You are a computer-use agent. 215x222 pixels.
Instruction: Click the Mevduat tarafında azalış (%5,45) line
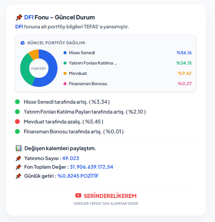click(64, 122)
